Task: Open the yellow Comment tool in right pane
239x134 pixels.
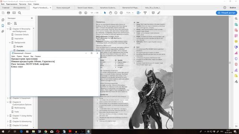Action: [x=236, y=41]
